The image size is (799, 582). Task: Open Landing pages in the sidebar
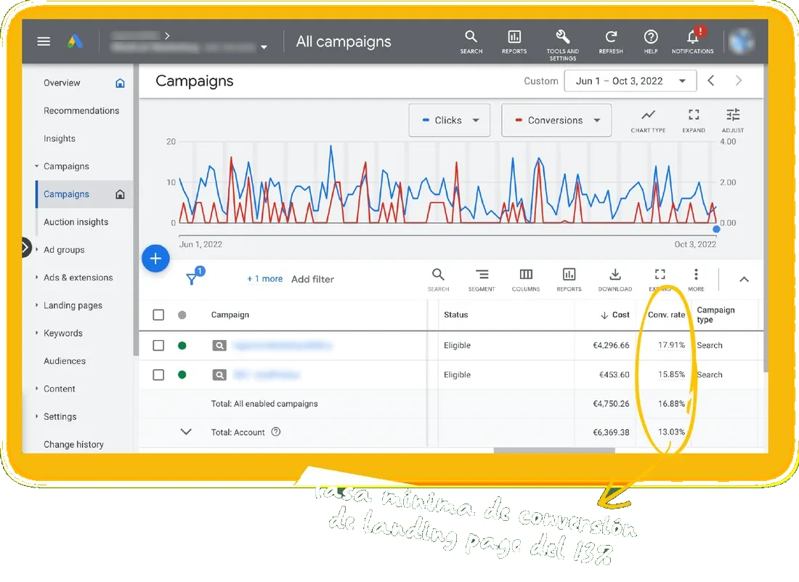73,305
